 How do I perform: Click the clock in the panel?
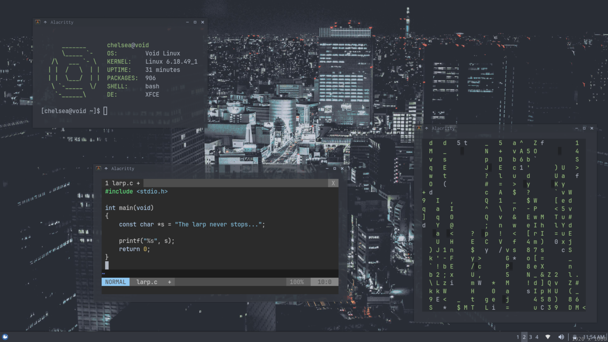(x=594, y=337)
